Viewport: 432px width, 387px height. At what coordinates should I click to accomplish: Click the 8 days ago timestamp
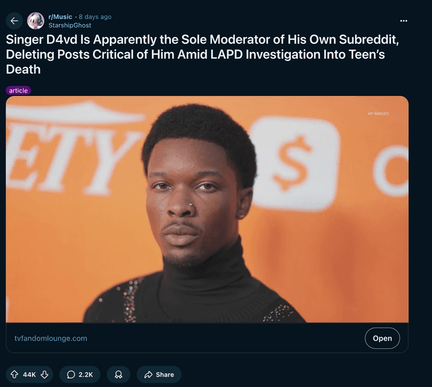95,16
